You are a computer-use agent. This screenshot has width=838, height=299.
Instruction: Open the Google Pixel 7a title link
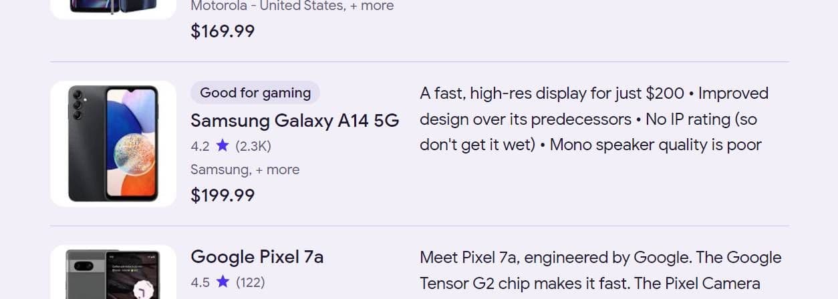pyautogui.click(x=257, y=257)
